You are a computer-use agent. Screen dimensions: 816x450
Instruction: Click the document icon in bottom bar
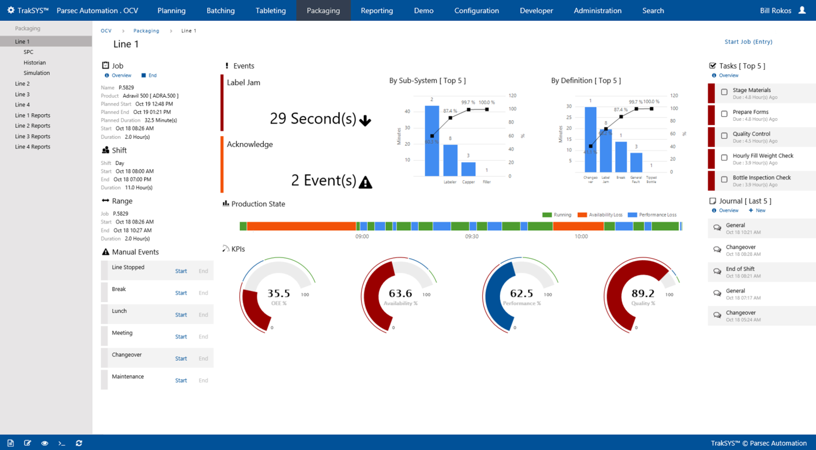point(10,443)
